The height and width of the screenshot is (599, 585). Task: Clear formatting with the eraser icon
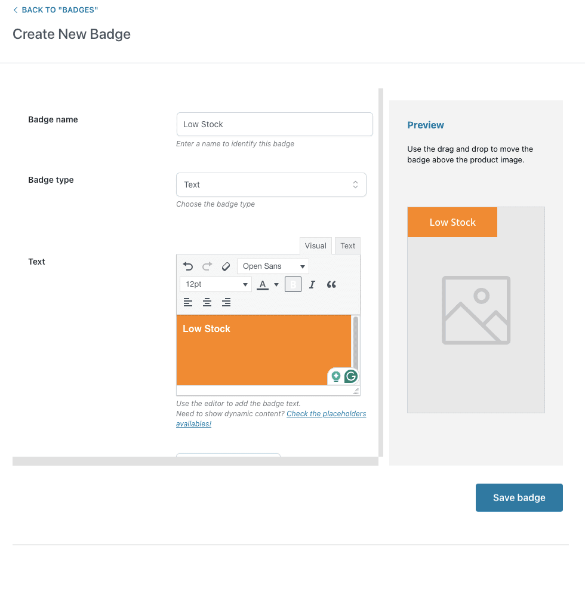click(226, 266)
